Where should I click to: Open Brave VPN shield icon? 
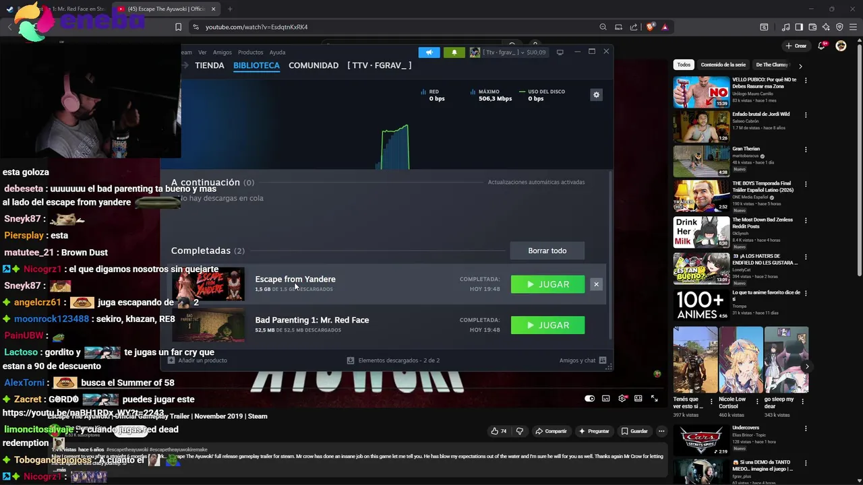tap(839, 27)
